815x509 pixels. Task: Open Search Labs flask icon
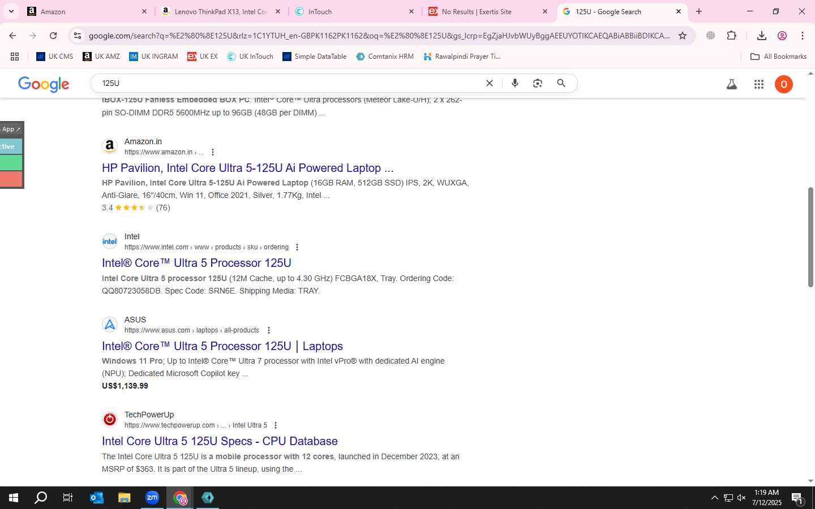point(732,84)
